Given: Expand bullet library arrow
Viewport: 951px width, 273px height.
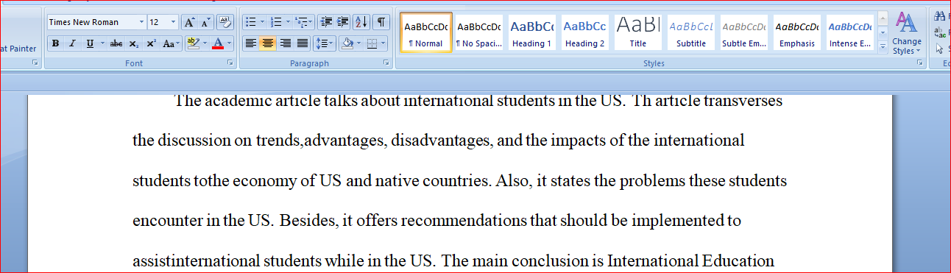Looking at the screenshot, I should 262,22.
